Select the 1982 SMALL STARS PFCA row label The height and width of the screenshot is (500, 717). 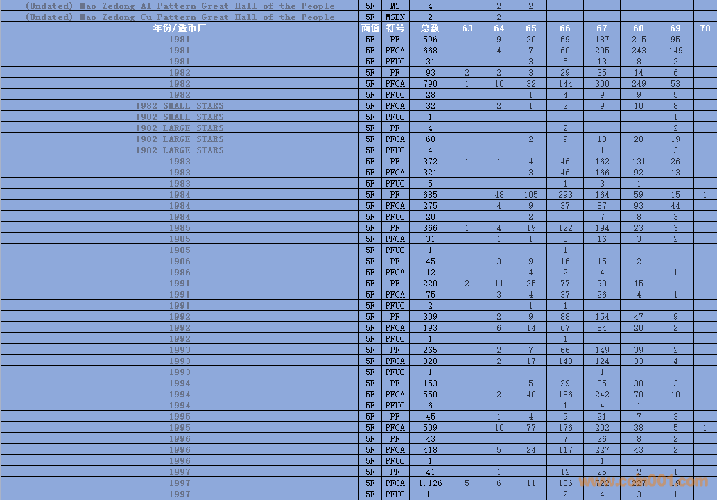click(180, 106)
